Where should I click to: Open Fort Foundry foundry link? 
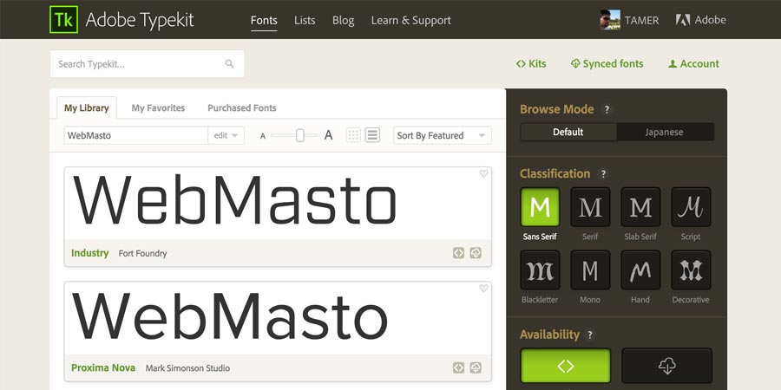click(x=142, y=253)
